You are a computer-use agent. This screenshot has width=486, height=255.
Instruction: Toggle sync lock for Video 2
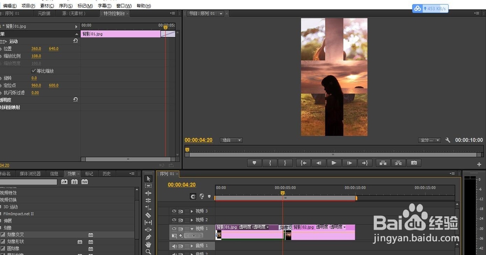(x=181, y=220)
